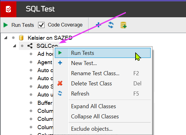Screen dimensions: 186x135
Task: Choose Expand All Classes menu entry
Action: (103, 106)
